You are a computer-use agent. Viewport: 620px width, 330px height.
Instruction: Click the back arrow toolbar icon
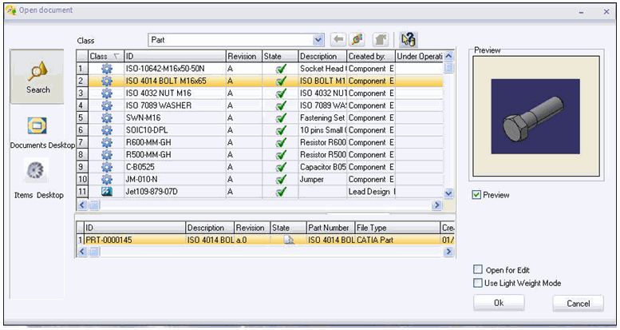(x=338, y=39)
